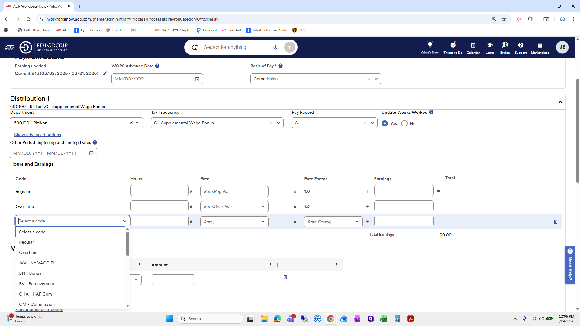Open the Pay Record dropdown

pyautogui.click(x=372, y=123)
